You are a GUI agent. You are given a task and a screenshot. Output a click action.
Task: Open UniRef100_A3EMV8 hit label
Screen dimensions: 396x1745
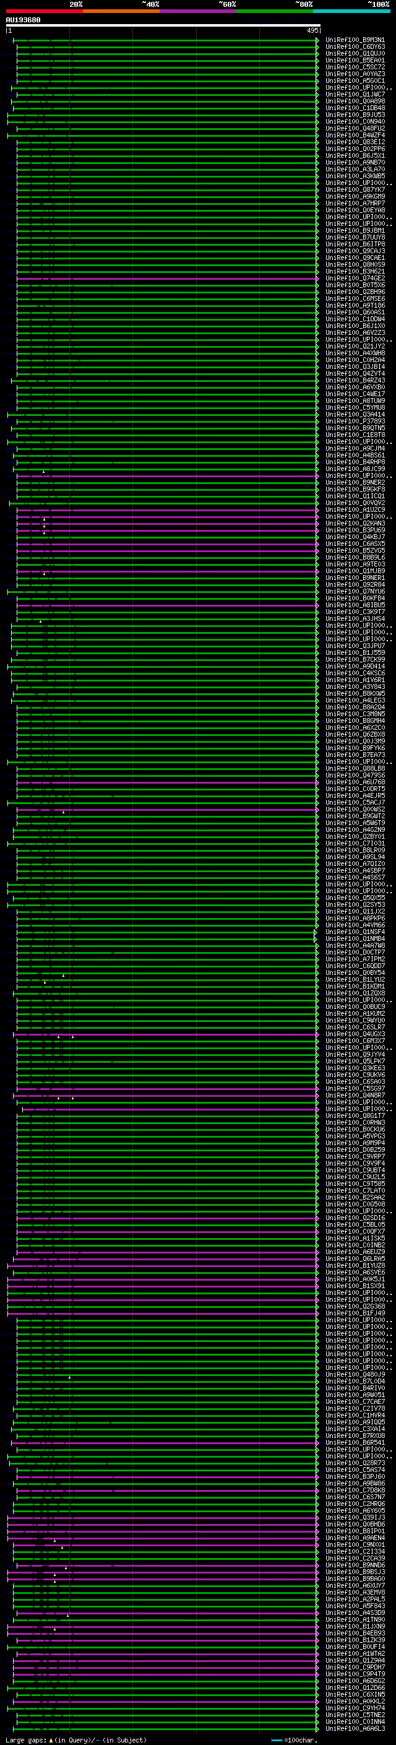coord(355,1593)
